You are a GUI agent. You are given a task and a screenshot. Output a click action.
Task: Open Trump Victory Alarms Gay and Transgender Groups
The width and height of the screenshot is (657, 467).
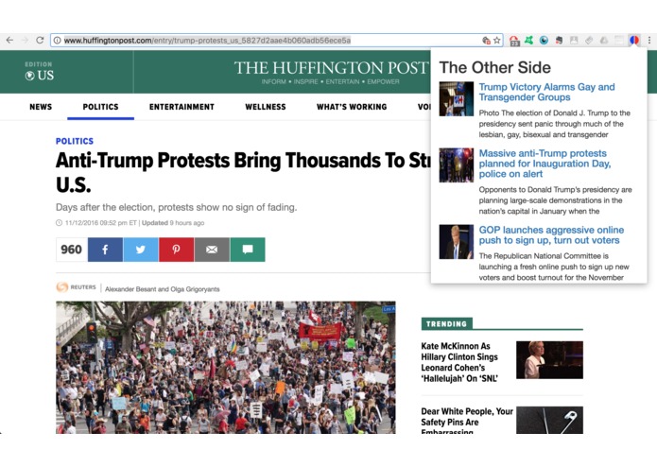pos(546,92)
